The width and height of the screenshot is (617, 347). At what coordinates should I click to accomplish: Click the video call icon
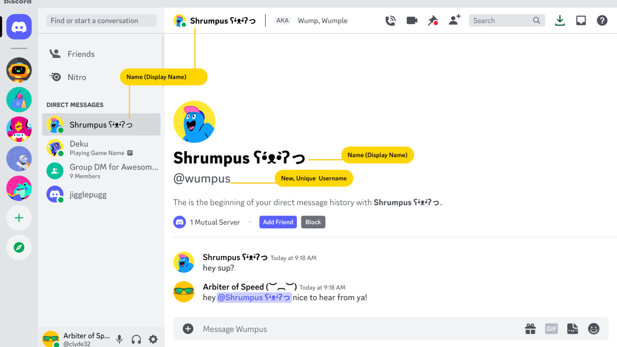point(411,20)
